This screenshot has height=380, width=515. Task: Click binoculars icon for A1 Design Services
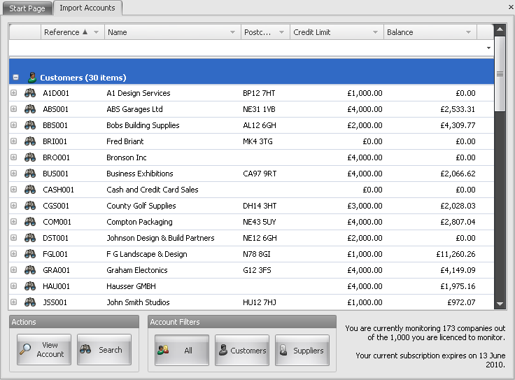[x=30, y=93]
